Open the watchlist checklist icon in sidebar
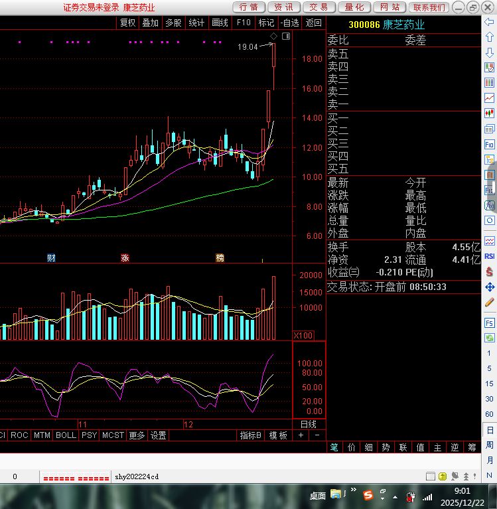 coord(489,67)
